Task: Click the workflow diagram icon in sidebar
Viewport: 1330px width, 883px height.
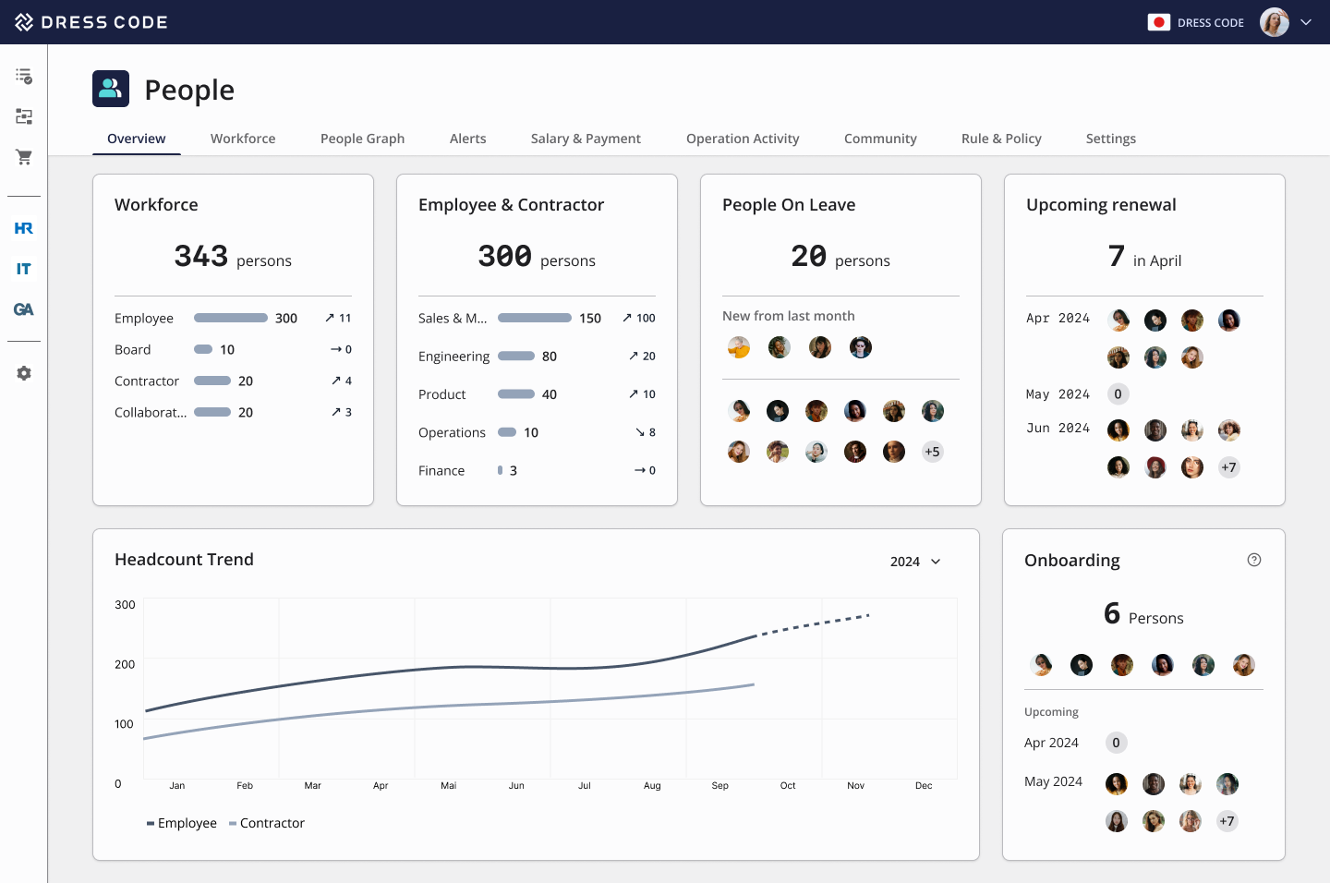Action: (24, 116)
